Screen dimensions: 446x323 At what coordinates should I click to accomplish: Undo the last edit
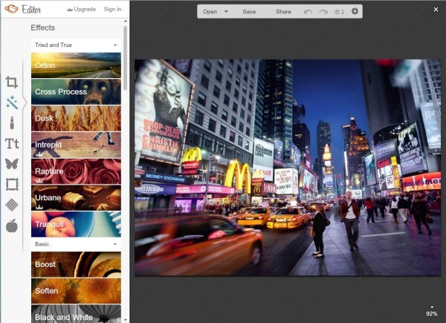[308, 12]
